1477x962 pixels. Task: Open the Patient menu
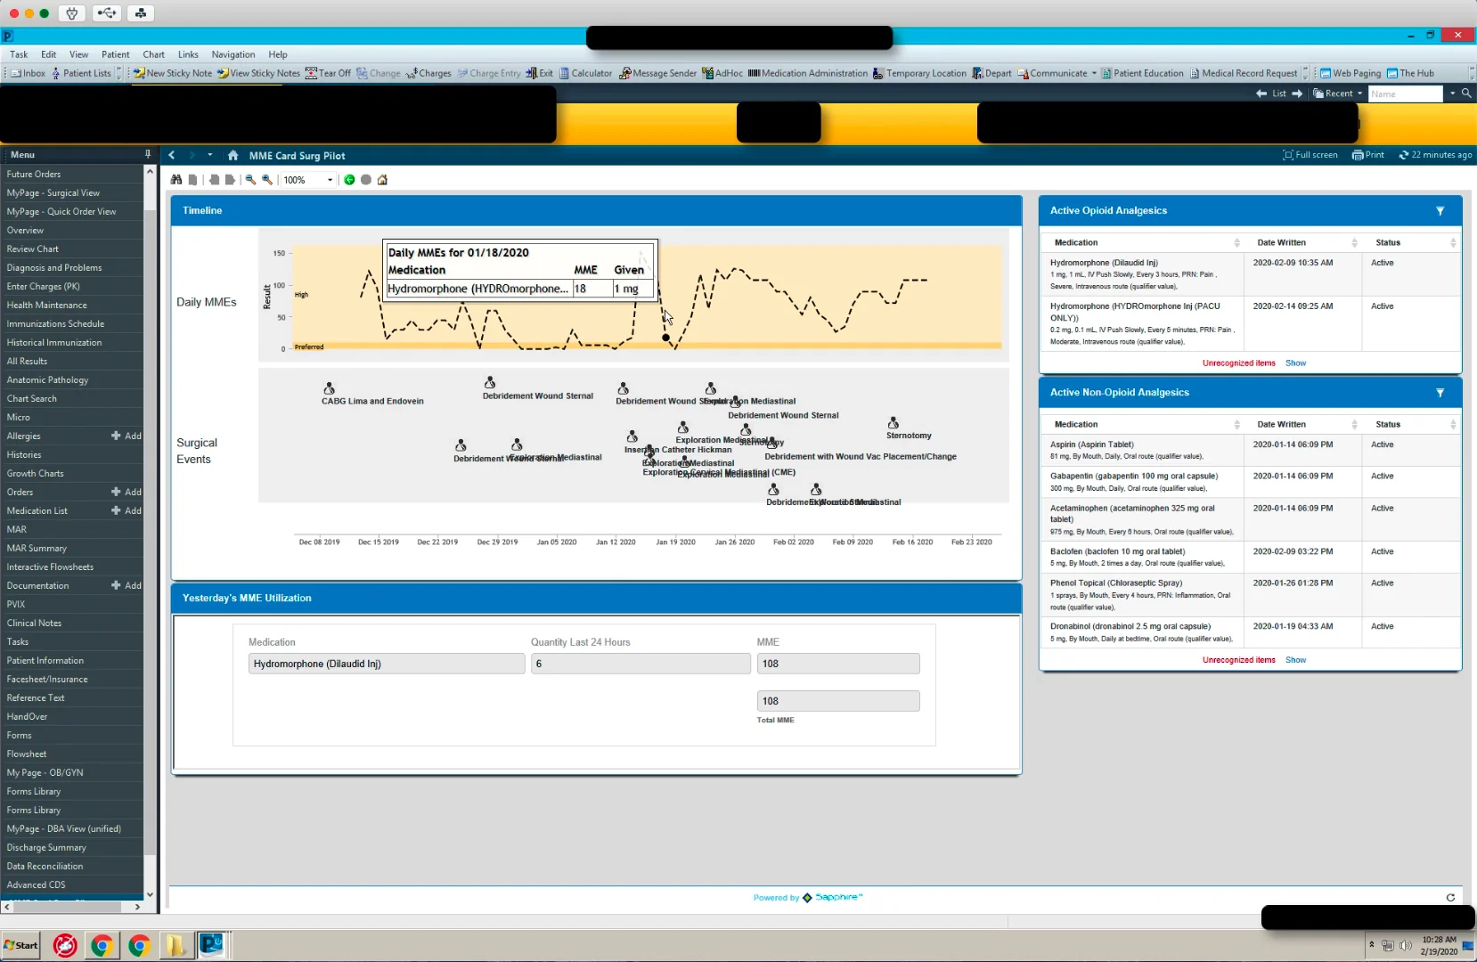(116, 54)
